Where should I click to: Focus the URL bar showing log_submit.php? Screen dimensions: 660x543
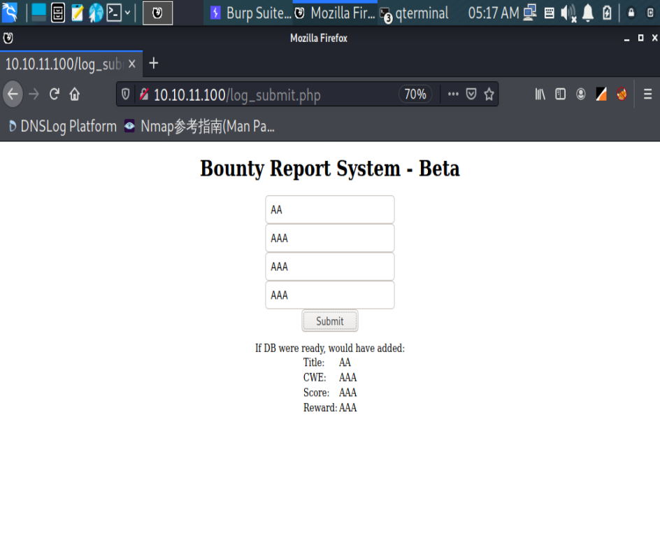click(x=273, y=94)
